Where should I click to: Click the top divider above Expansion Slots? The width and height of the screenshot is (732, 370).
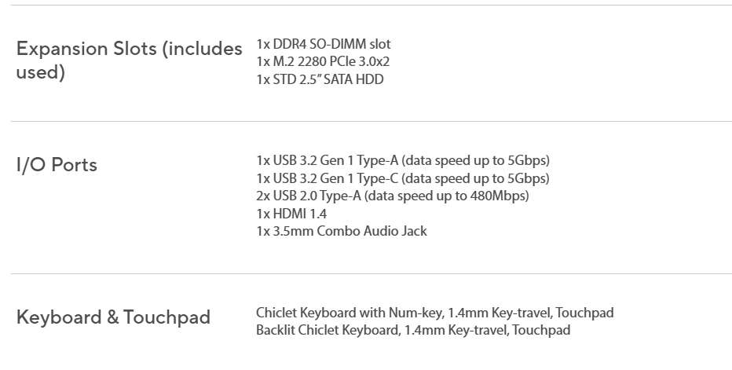coord(371,5)
